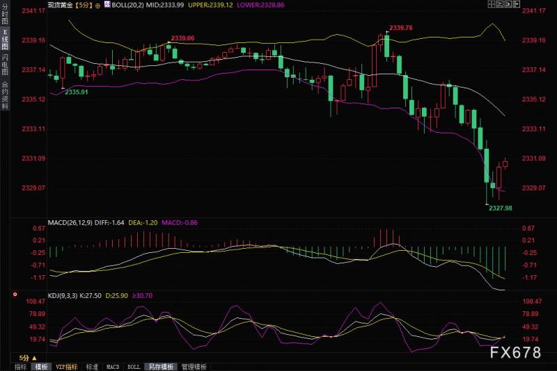Open the 【5分】 period label in title
This screenshot has width=557, height=371.
(x=84, y=5)
